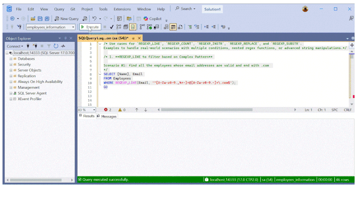Screen dimensions: 358x201
Task: Click Specify Values for Template Parameters icon
Action: click(223, 27)
